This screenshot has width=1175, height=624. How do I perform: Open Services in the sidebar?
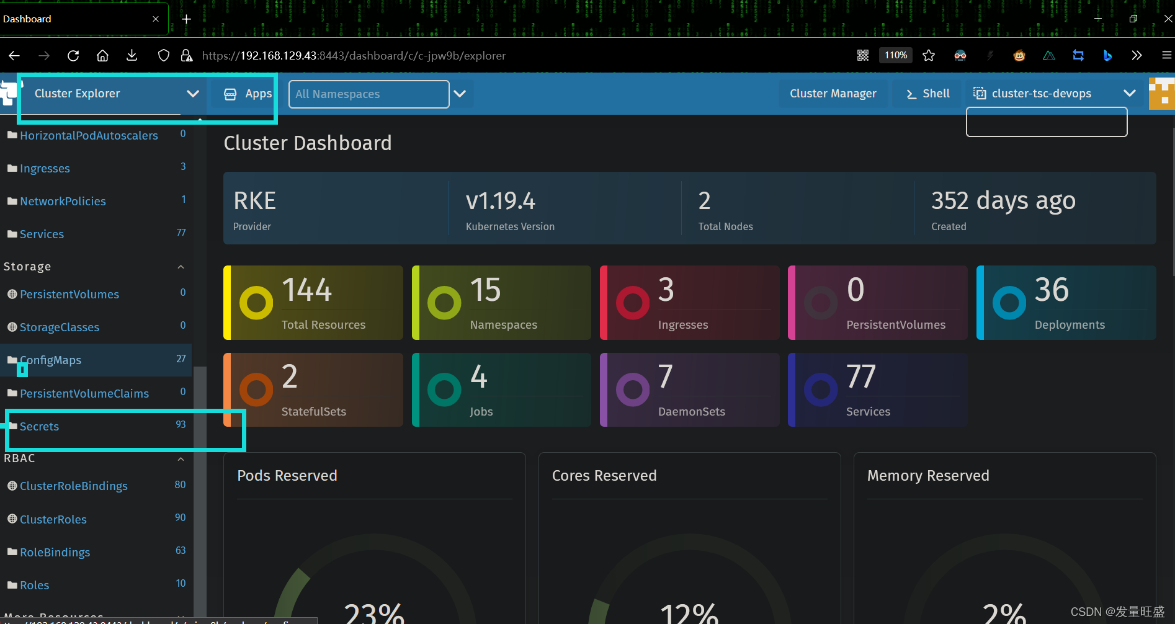pos(42,234)
